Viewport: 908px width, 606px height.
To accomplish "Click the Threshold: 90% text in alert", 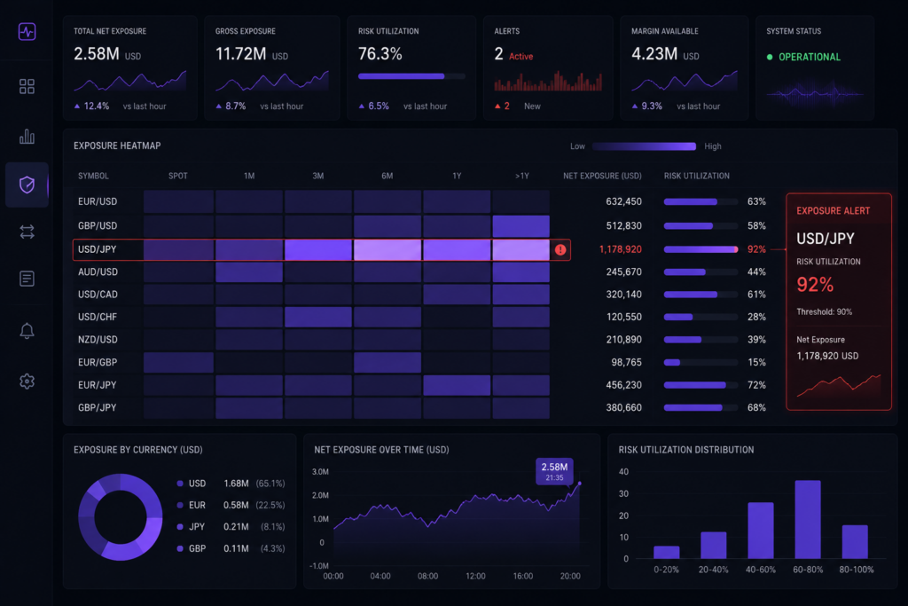I will click(x=824, y=311).
